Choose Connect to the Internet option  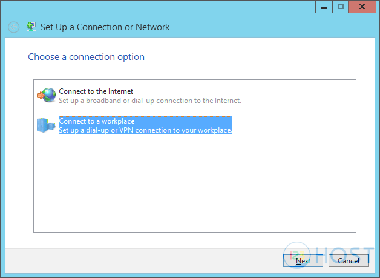(x=96, y=91)
